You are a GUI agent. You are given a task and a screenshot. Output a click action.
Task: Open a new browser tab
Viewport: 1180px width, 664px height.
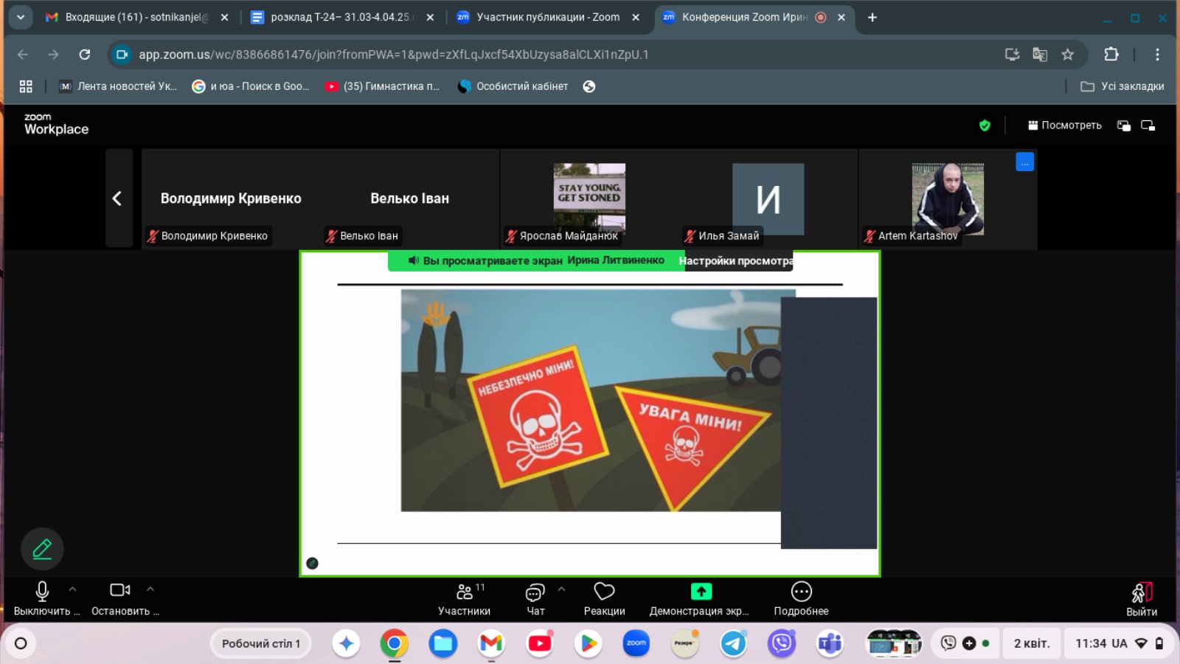pyautogui.click(x=872, y=17)
